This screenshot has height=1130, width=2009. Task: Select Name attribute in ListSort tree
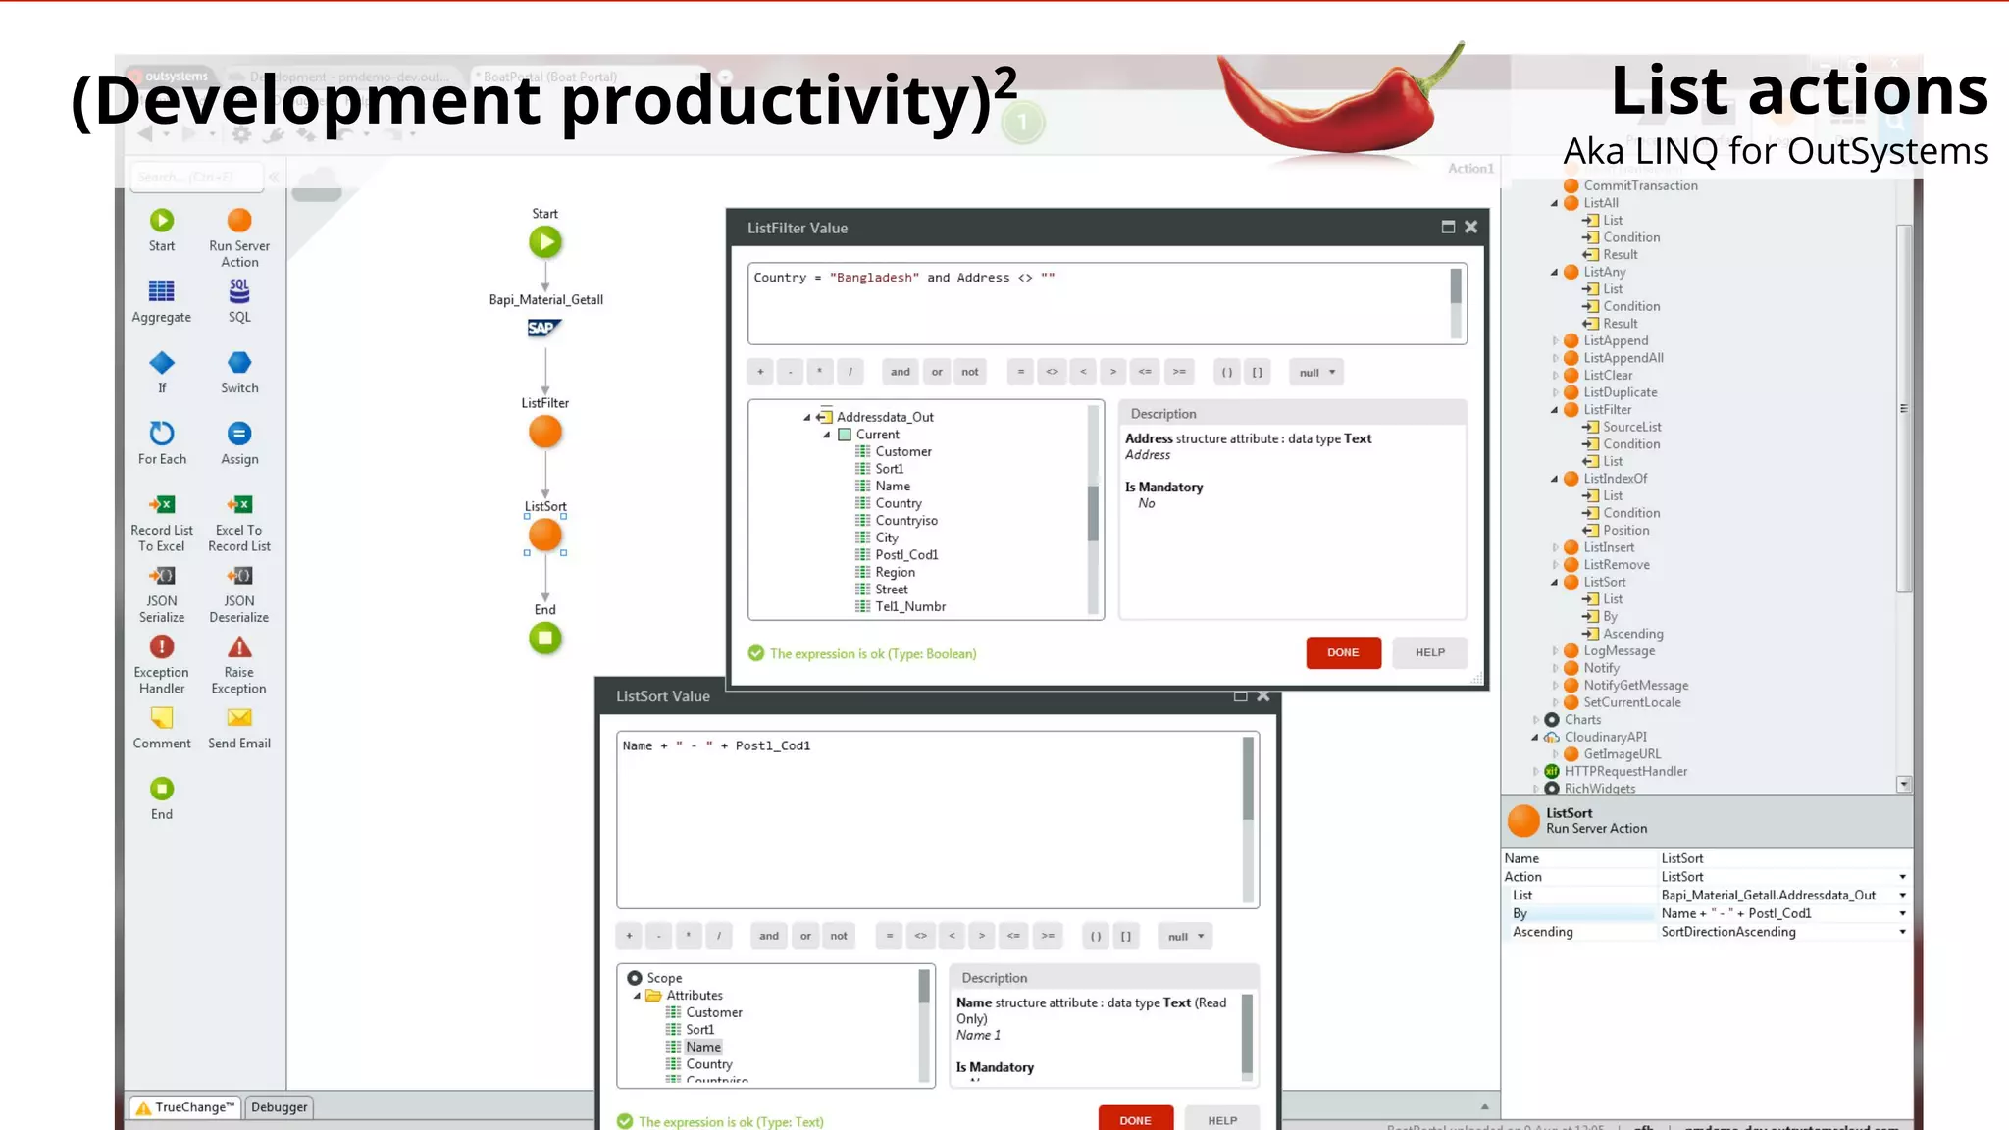click(703, 1047)
